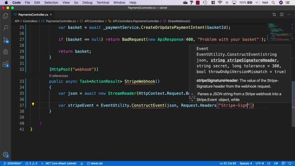Open the Help menu

tap(133, 3)
